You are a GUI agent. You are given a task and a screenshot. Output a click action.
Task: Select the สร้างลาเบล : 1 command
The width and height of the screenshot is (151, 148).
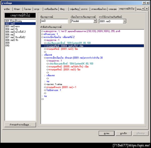coord(92,34)
